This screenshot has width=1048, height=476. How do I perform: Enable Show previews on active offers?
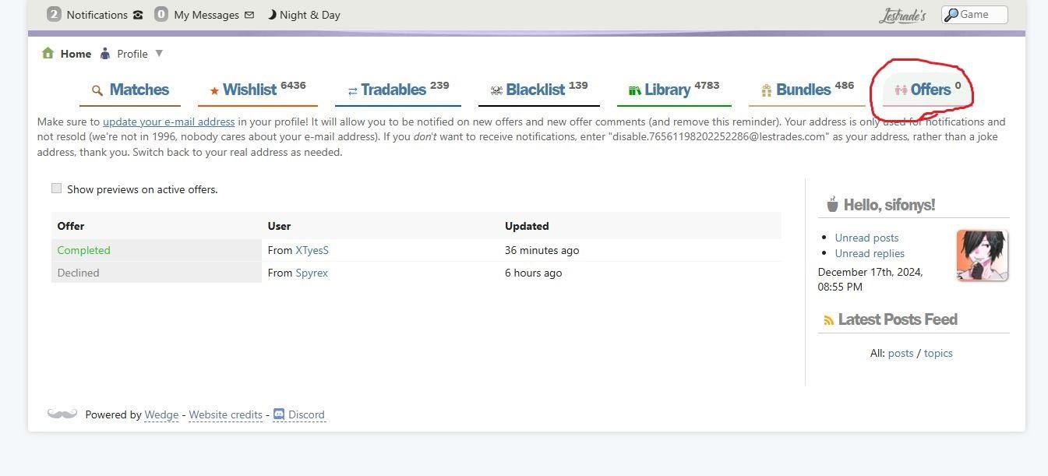(x=56, y=189)
